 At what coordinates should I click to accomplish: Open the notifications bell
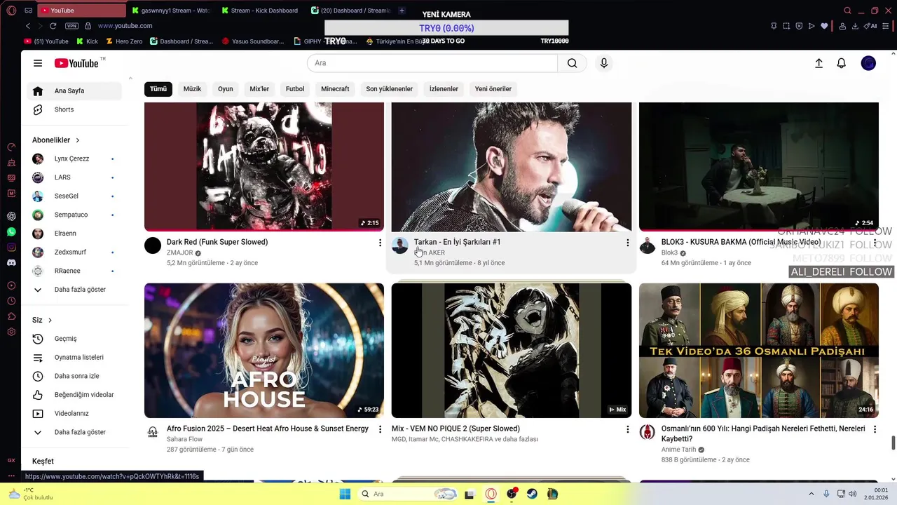[842, 63]
